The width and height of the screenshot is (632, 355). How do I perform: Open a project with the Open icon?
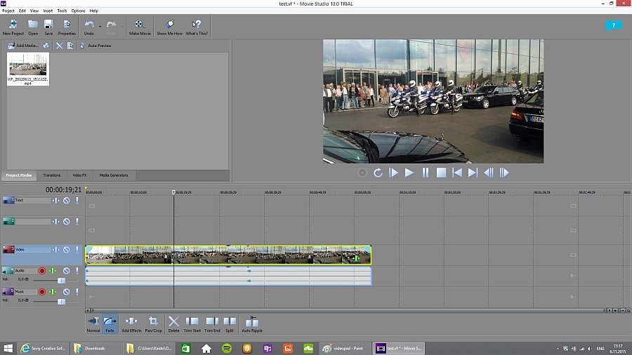pos(33,27)
